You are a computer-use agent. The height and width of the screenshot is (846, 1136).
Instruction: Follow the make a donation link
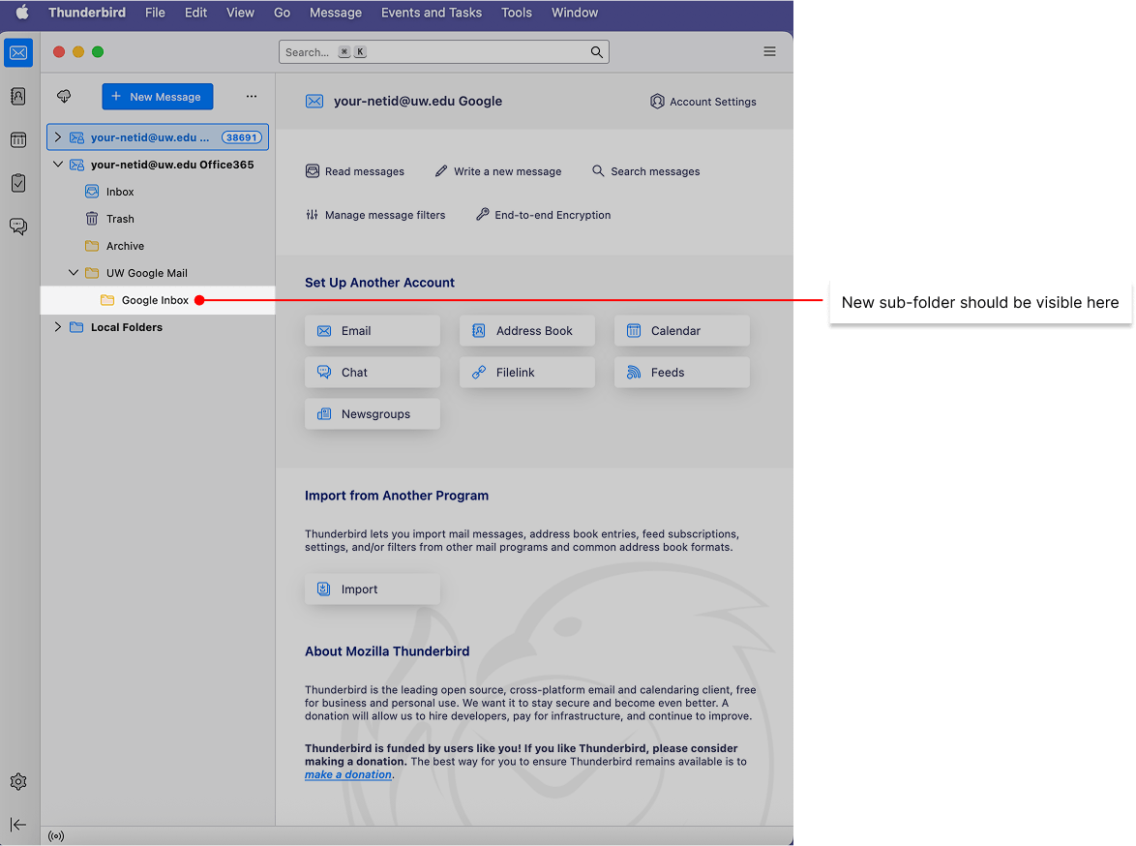click(347, 774)
